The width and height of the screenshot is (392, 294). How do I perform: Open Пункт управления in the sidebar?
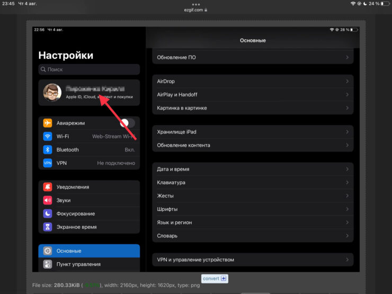click(89, 264)
